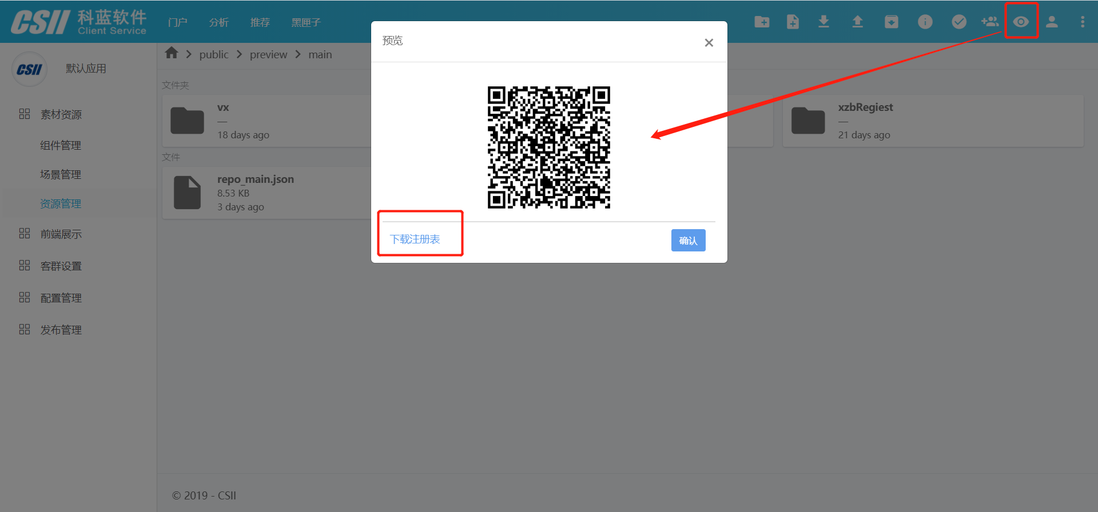Click the 下载注册表 link
Screen dimensions: 1098x512
pyautogui.click(x=415, y=239)
